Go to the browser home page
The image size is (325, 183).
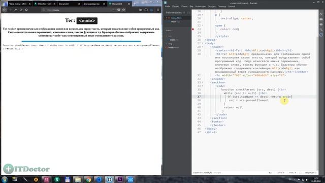coord(26,10)
